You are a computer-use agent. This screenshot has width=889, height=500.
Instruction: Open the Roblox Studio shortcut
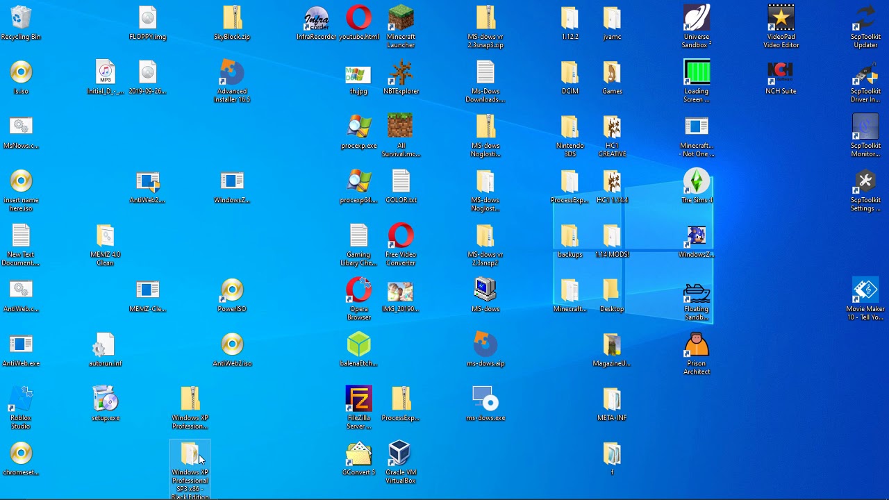(21, 399)
